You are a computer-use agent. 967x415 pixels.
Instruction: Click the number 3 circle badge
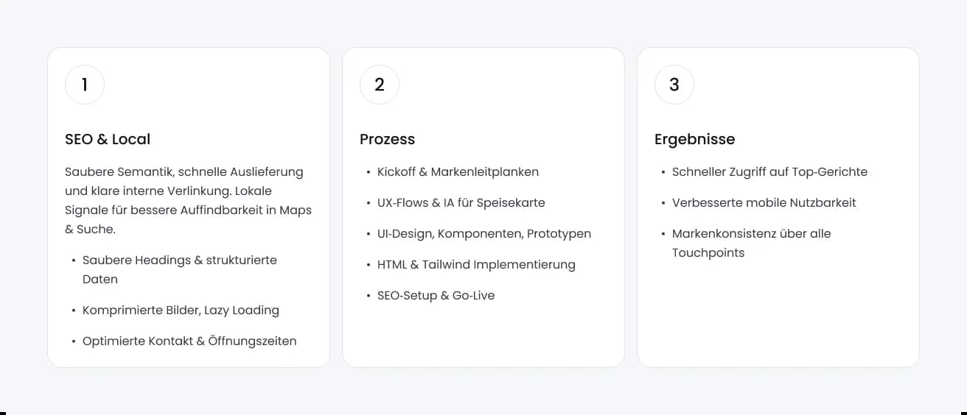[x=674, y=85]
